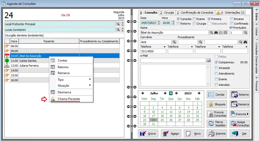Viewport: 260px width, 142px height.
Task: Click the pointing hand icon at 08:00
Action: click(7, 46)
